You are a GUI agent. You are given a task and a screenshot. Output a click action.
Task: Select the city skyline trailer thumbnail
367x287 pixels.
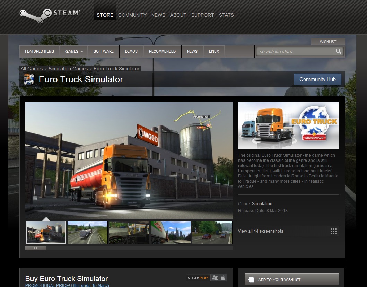click(171, 233)
